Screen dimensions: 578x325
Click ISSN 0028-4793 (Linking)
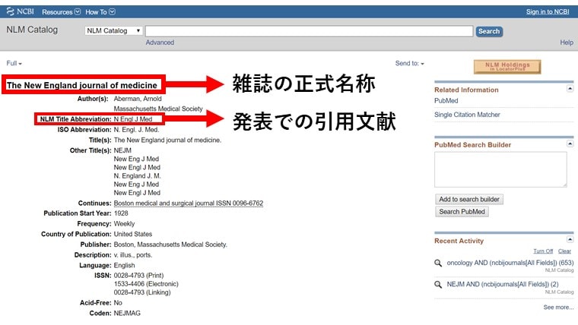[x=142, y=292]
